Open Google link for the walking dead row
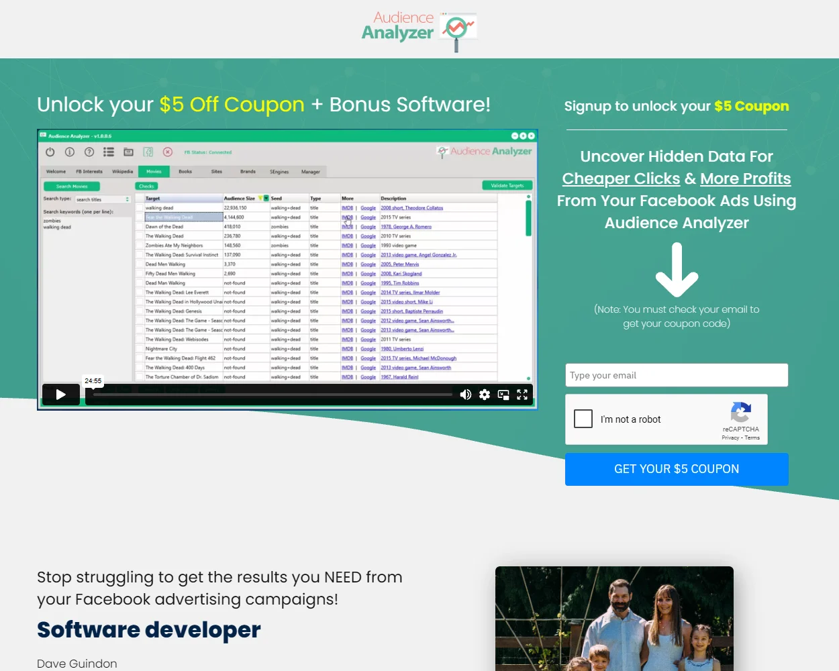The width and height of the screenshot is (839, 671). coord(368,208)
